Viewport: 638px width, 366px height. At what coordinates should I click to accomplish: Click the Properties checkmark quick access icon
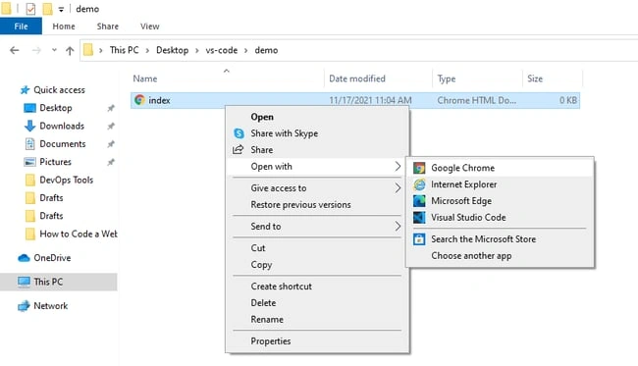[30, 9]
